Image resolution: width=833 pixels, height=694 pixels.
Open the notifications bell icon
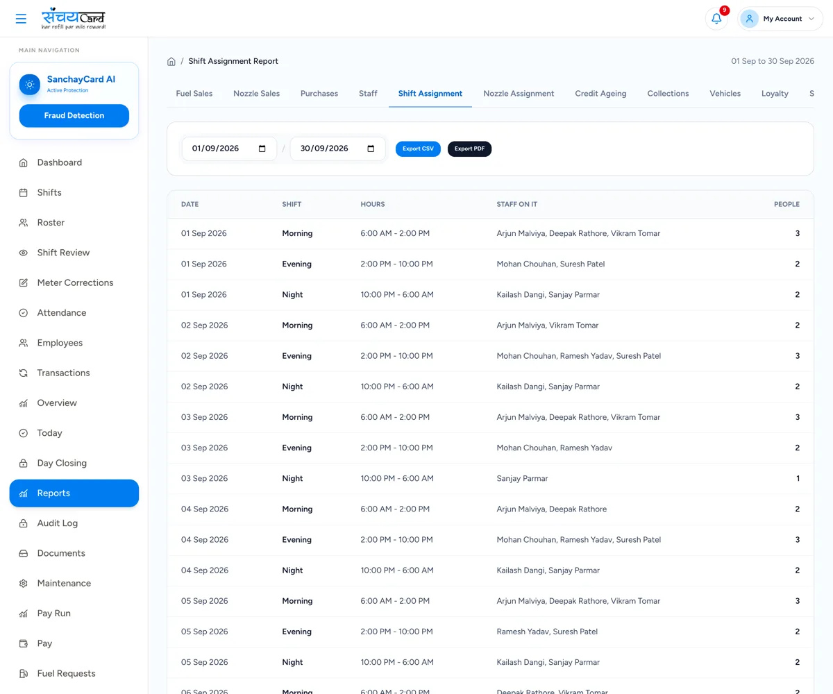716,19
